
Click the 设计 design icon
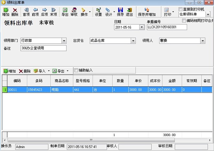(108, 12)
